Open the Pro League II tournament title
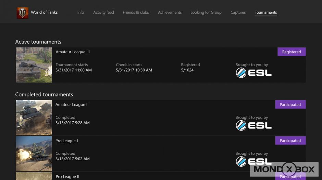The image size is (322, 180). [67, 177]
